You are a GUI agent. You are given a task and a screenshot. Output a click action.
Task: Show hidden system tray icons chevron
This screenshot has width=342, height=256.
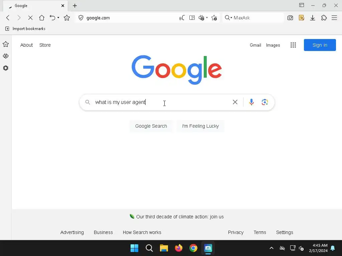271,248
